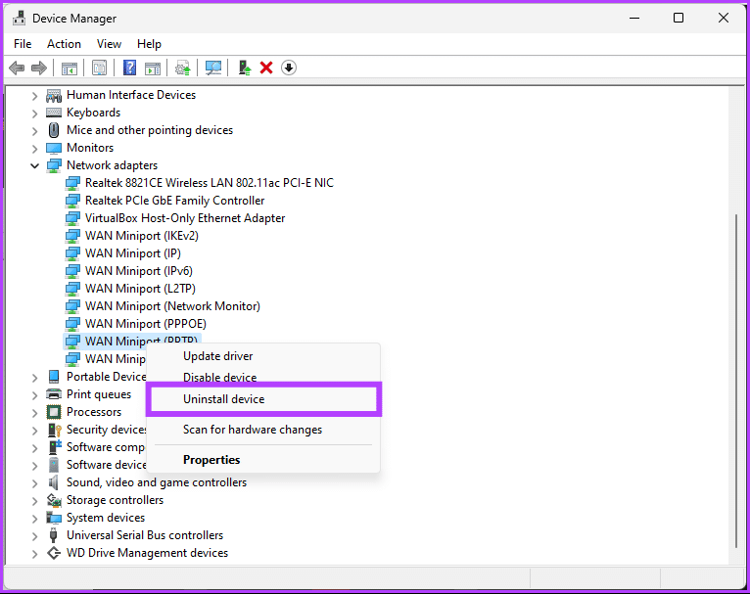
Task: Click the red X Uninstall device icon
Action: tap(266, 68)
